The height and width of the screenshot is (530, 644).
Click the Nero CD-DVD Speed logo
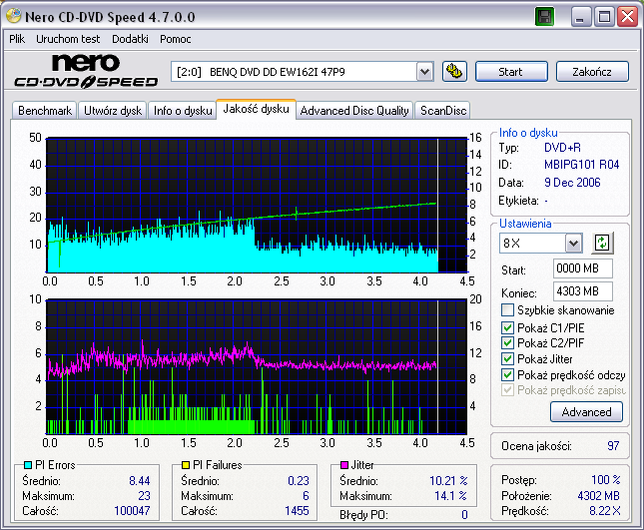coord(86,71)
